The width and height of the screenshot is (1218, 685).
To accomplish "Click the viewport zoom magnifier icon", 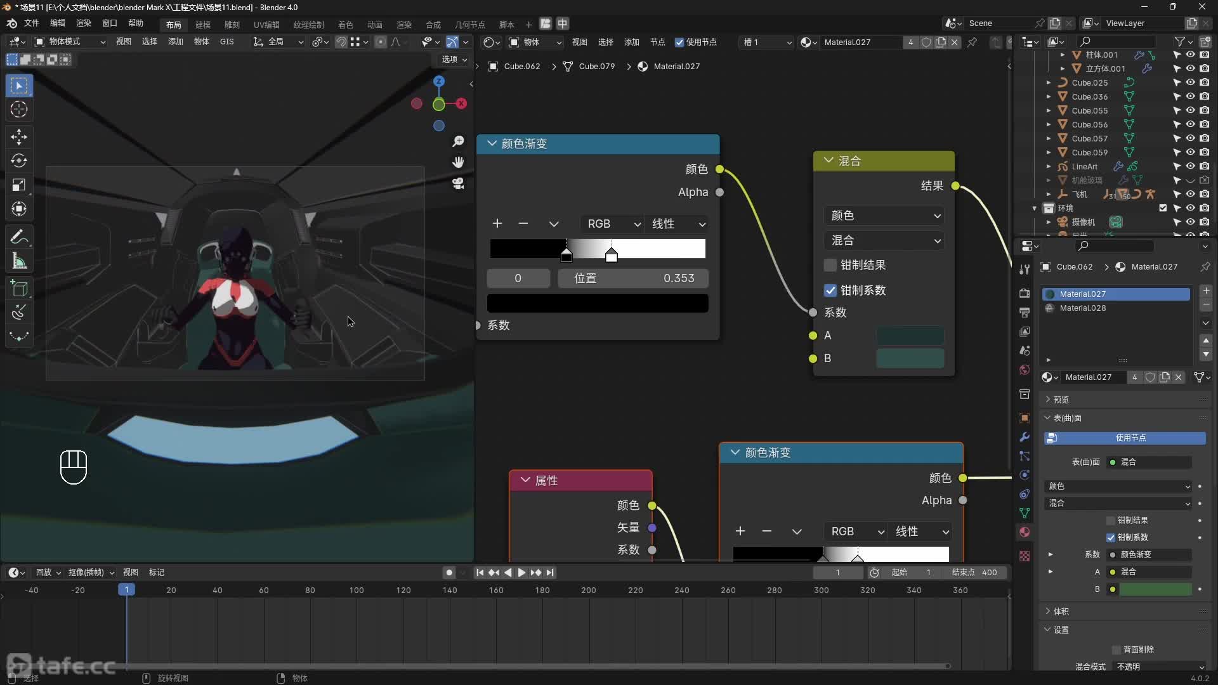I will point(458,141).
